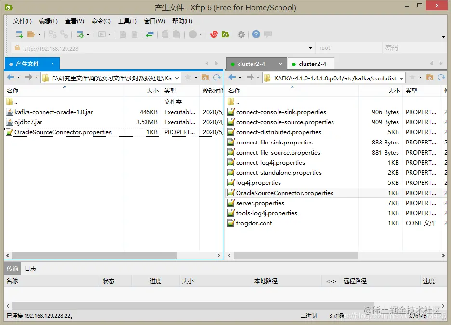Click the remote pane favorites star
Screen dimensions: 451x325
pos(412,78)
